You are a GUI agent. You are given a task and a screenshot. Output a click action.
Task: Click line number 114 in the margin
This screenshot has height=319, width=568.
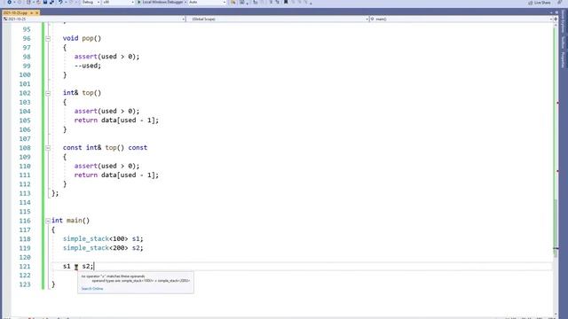[x=25, y=202]
